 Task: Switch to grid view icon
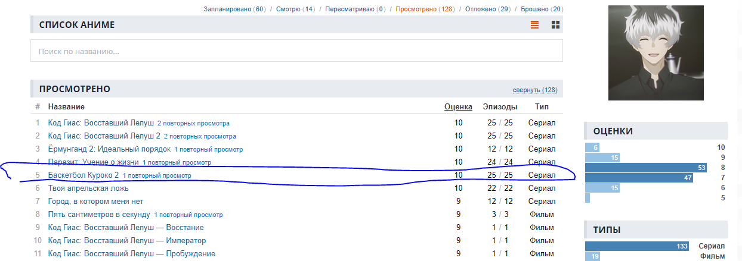click(555, 25)
